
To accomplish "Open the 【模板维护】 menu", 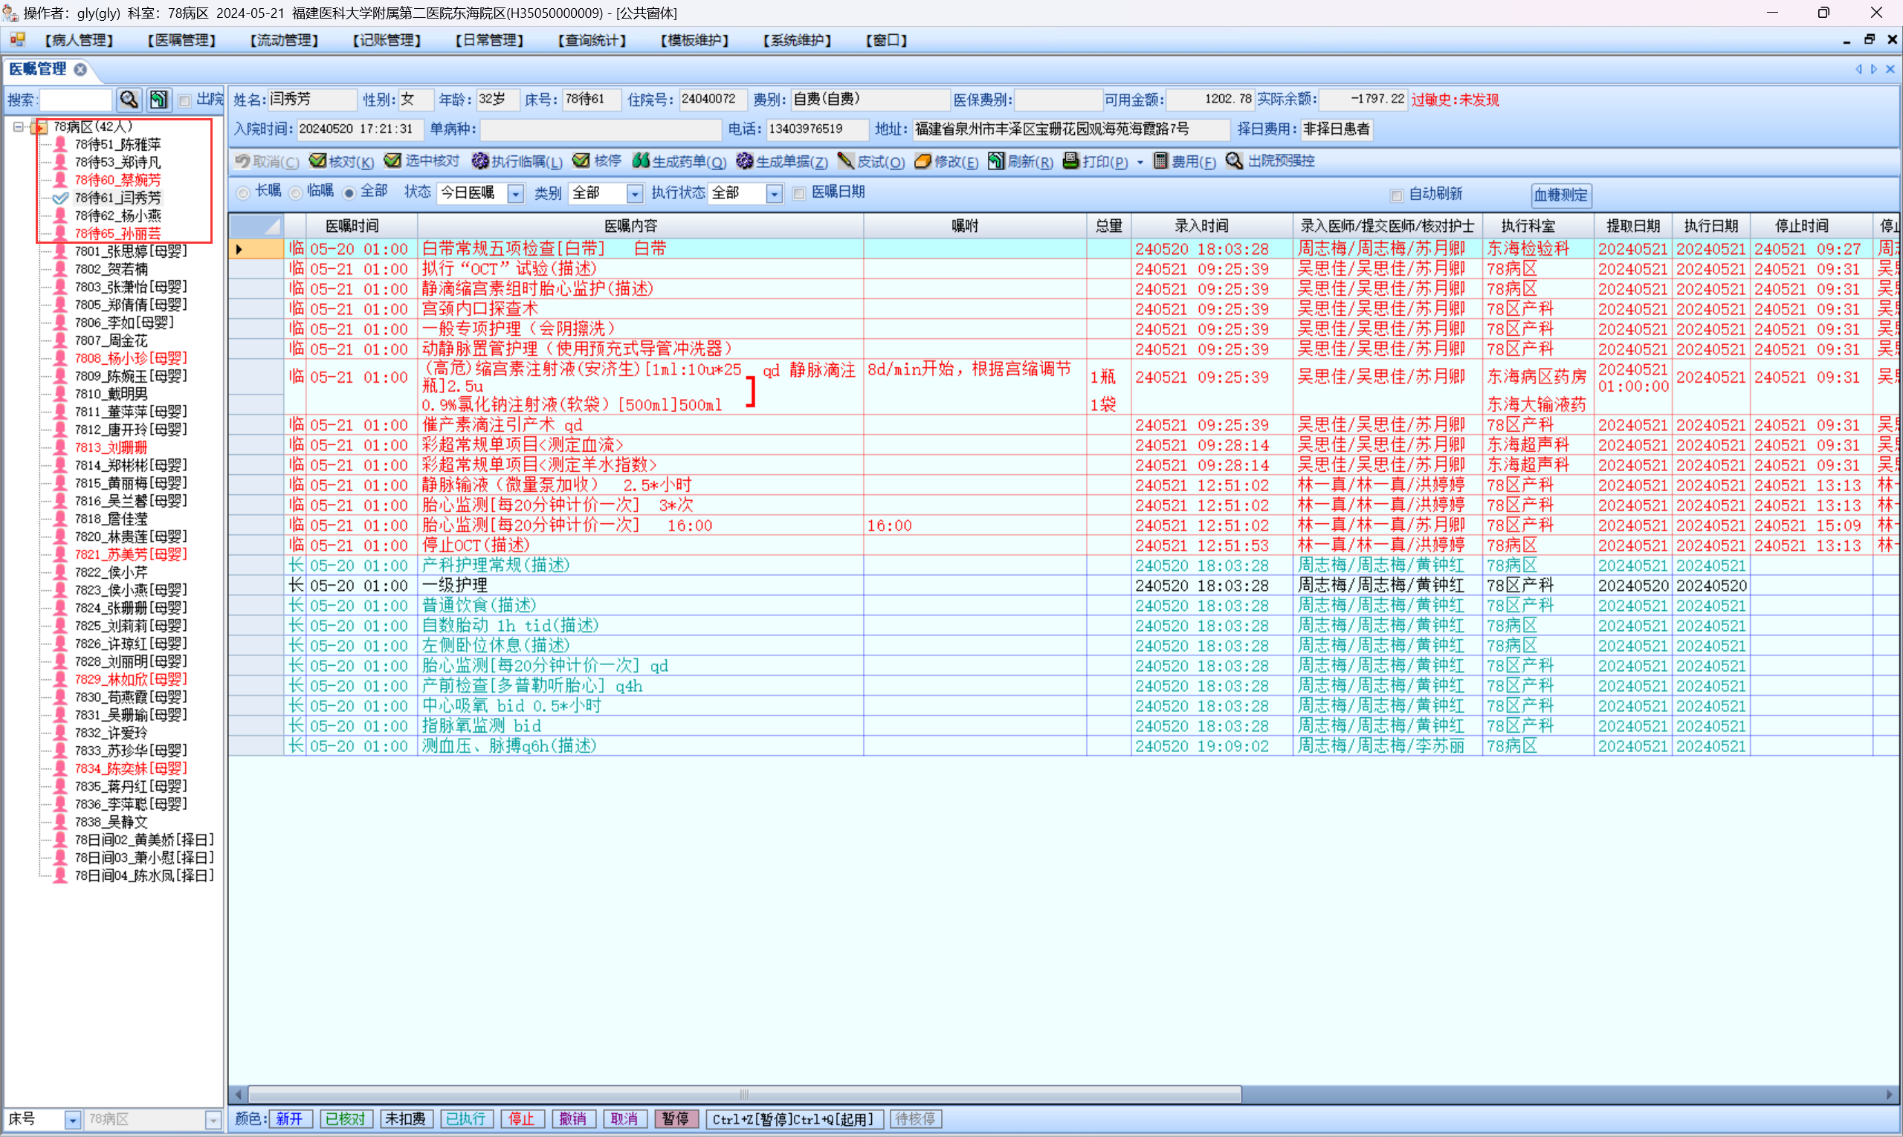I will 694,41.
